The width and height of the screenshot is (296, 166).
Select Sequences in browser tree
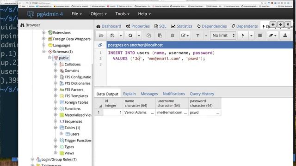[73, 121]
